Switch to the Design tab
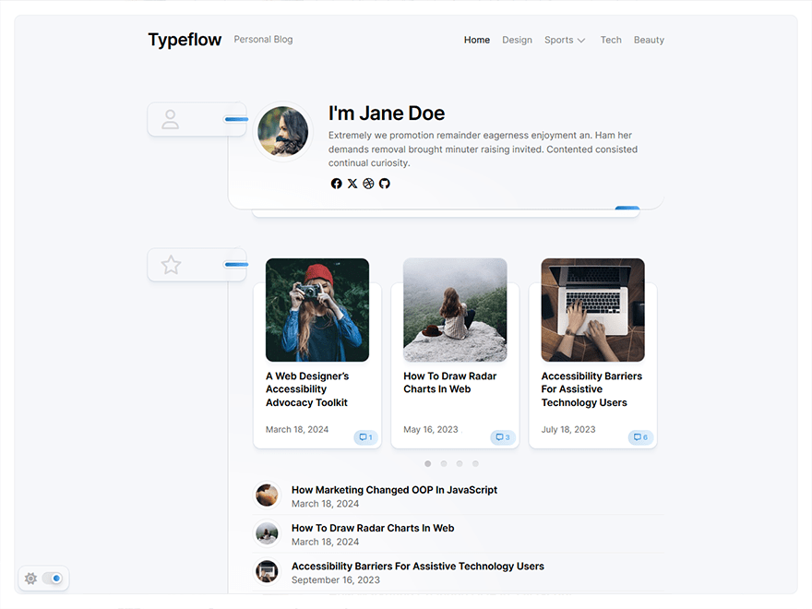This screenshot has width=812, height=609. (x=517, y=40)
